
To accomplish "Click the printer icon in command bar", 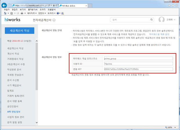I will click(22, 13).
